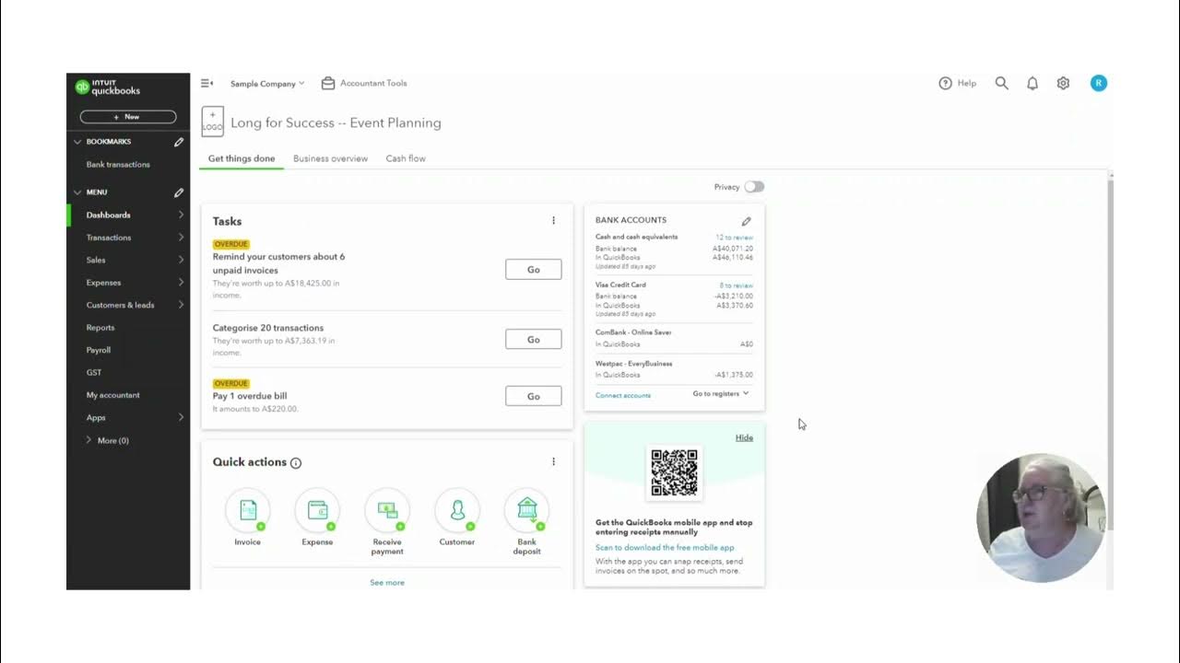Toggle the Privacy switch

pyautogui.click(x=754, y=187)
